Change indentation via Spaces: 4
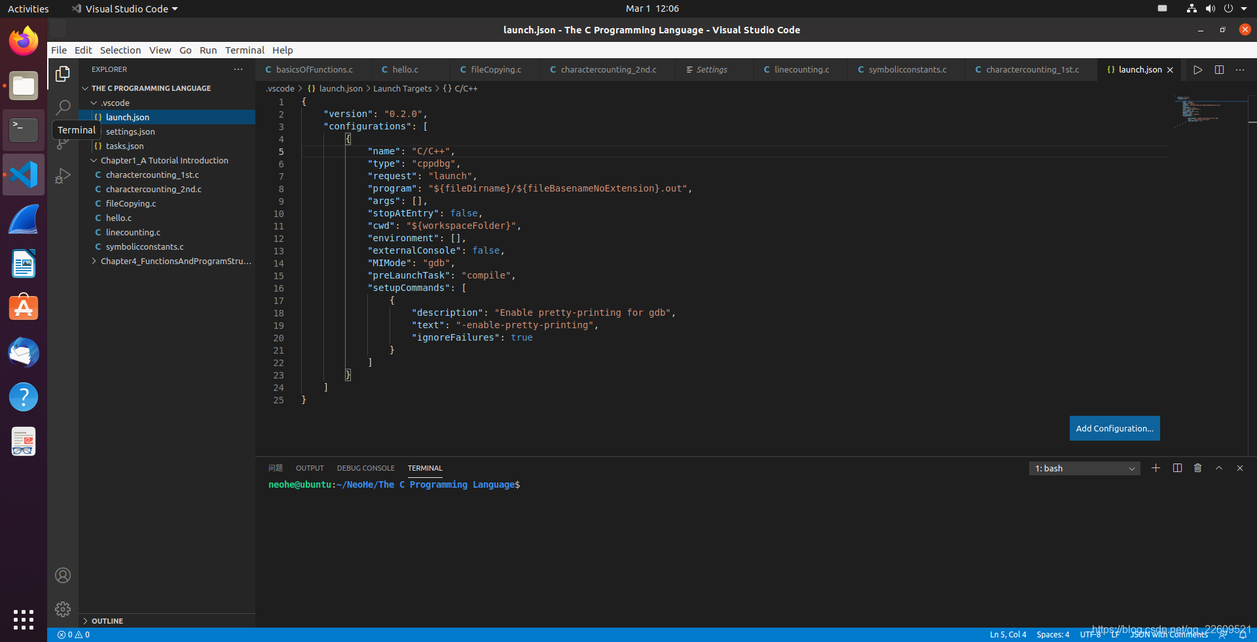This screenshot has width=1257, height=642. [x=1053, y=635]
